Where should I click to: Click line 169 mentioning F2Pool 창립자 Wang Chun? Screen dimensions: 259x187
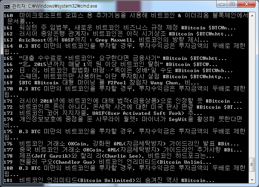(101, 82)
